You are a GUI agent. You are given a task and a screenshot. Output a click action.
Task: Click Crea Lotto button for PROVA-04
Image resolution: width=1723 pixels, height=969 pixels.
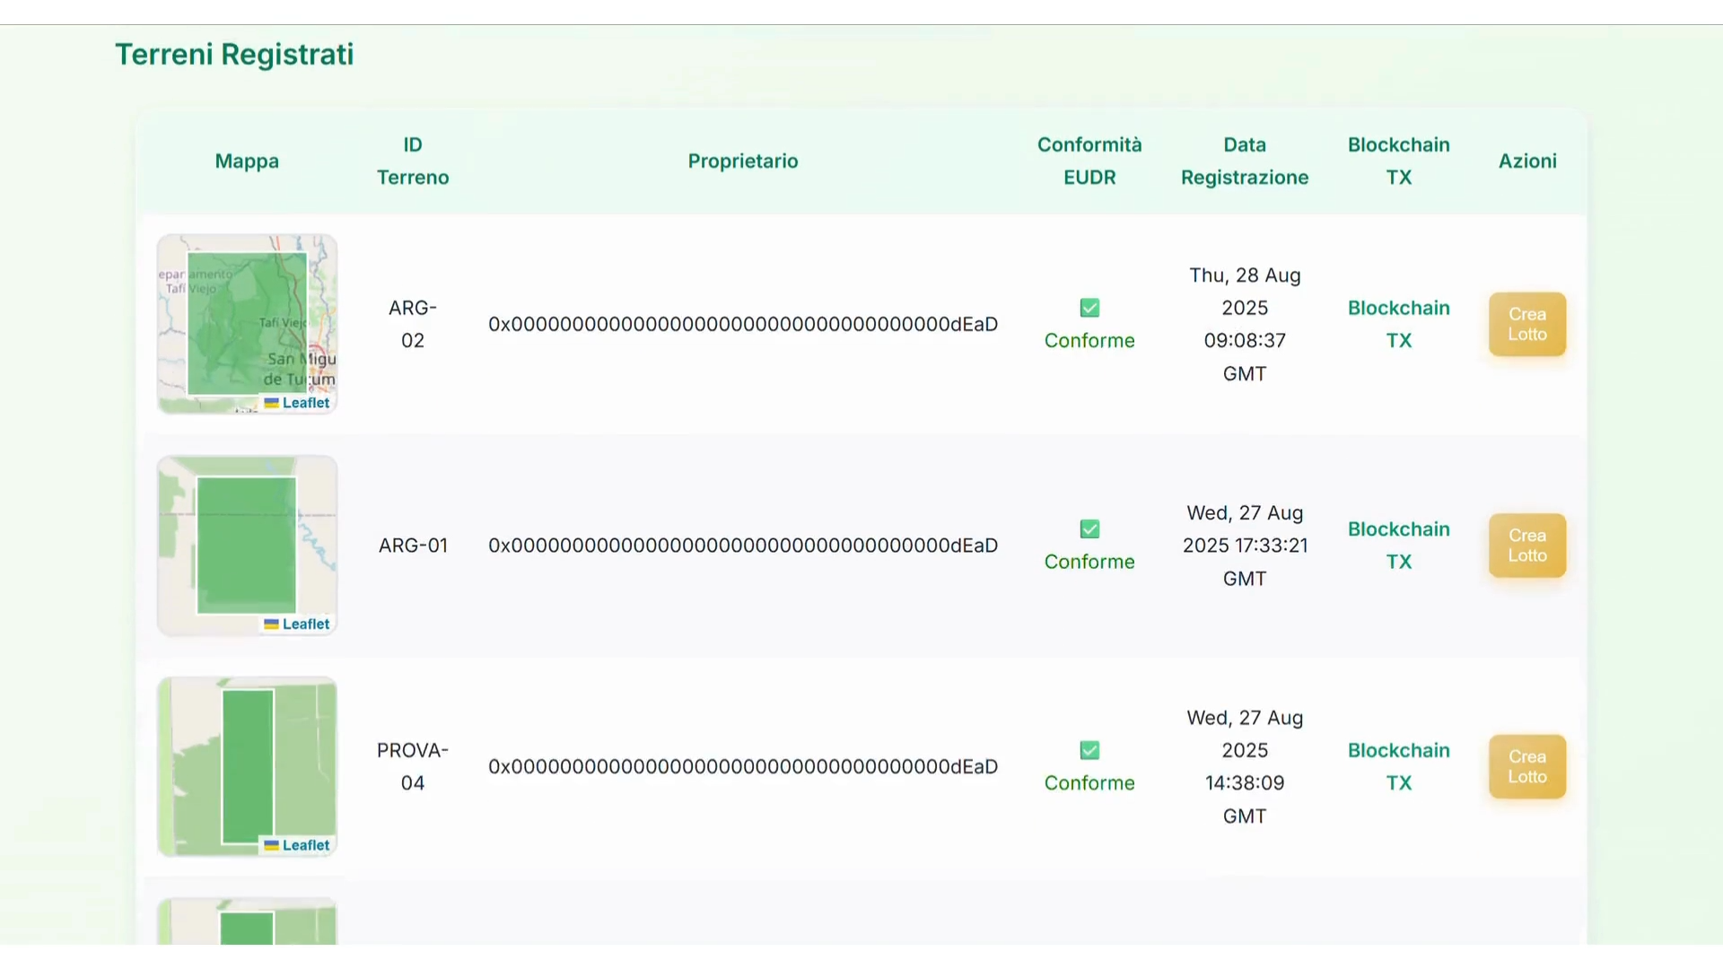coord(1527,766)
